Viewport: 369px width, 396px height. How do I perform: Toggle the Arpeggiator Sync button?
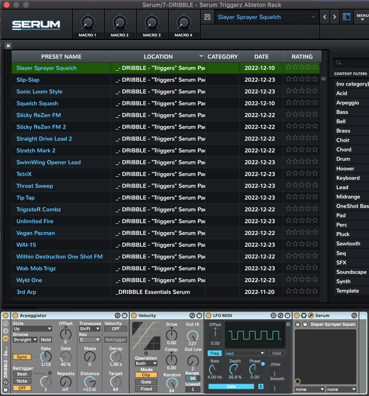tap(22, 357)
